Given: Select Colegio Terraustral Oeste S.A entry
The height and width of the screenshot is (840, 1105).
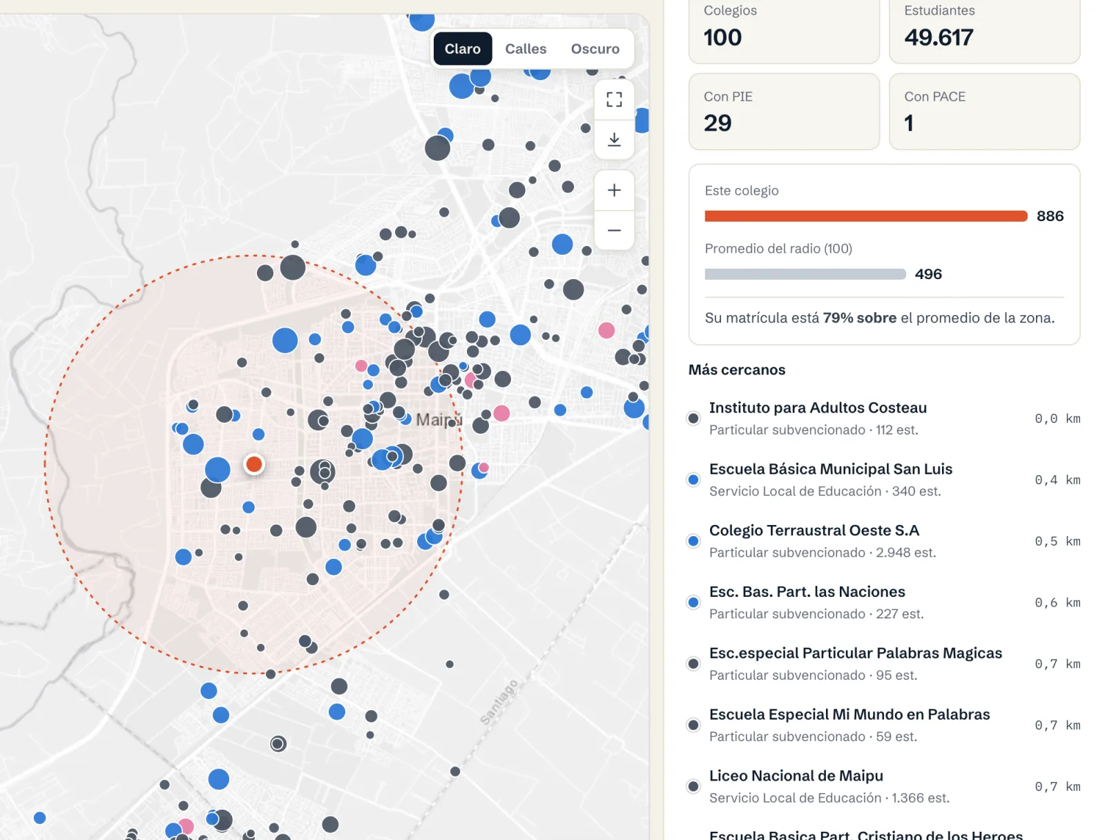Looking at the screenshot, I should [884, 541].
